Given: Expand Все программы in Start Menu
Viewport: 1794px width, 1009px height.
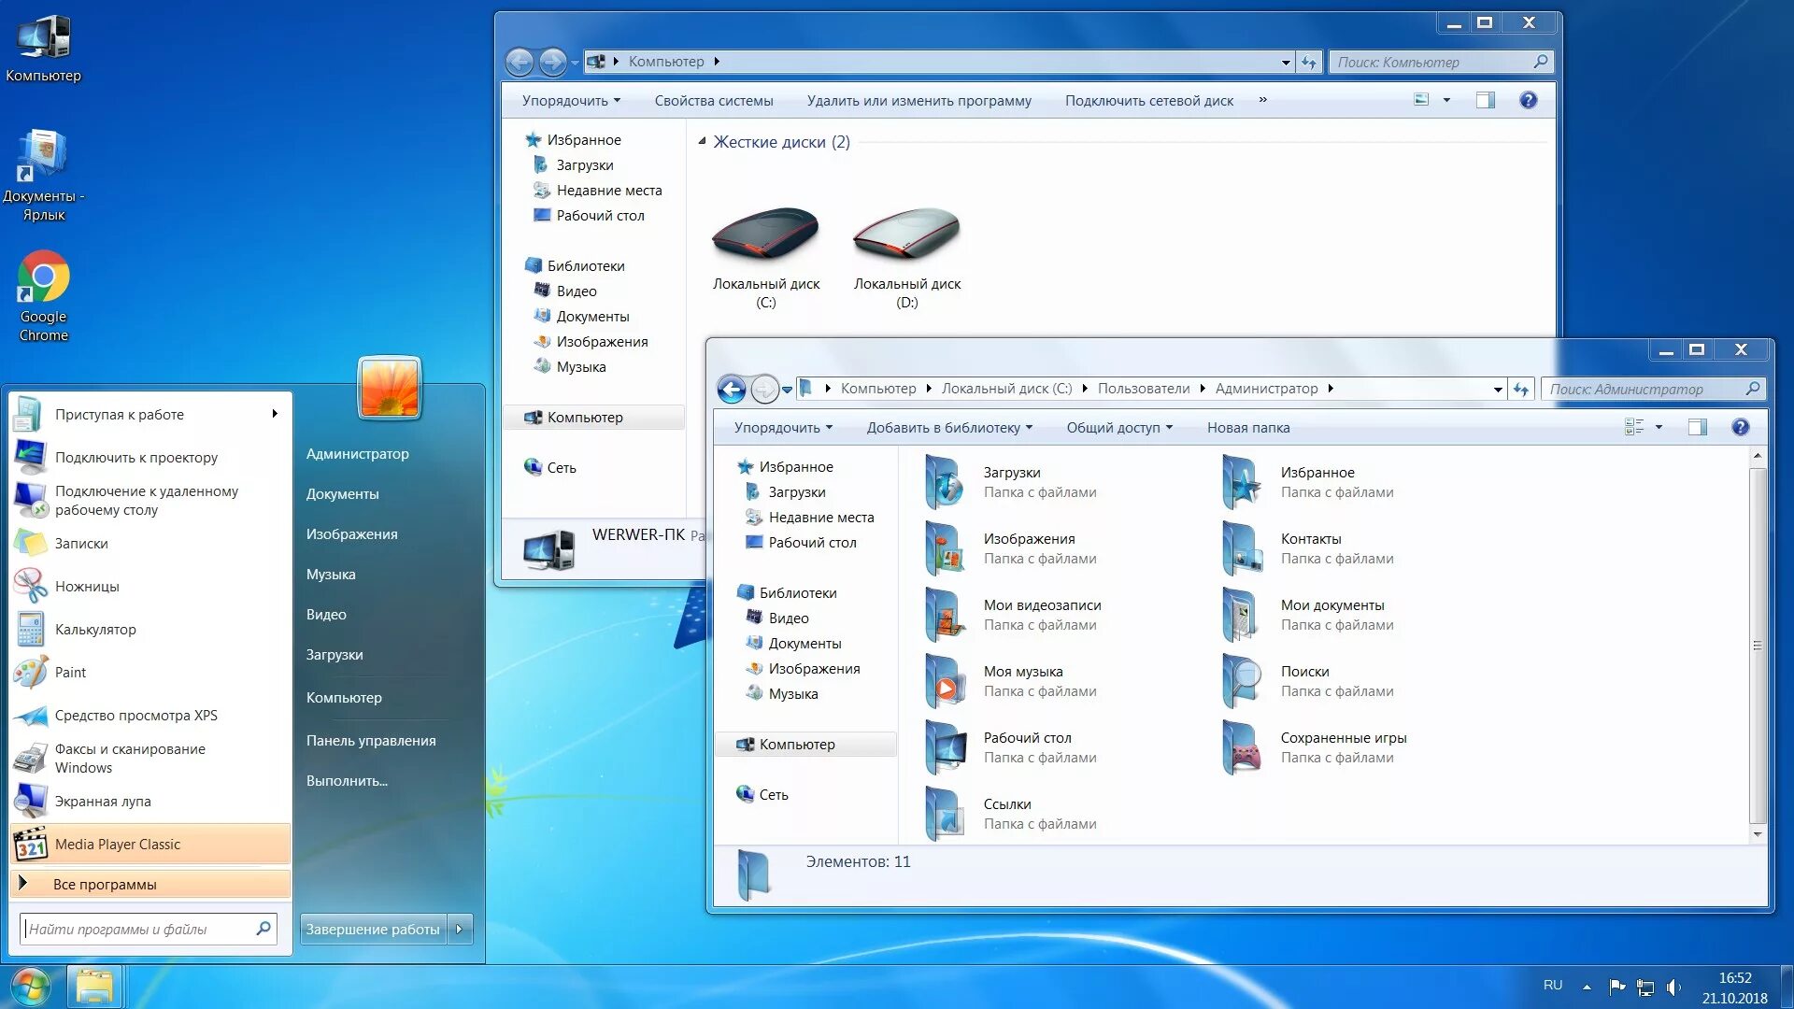Looking at the screenshot, I should click(148, 883).
